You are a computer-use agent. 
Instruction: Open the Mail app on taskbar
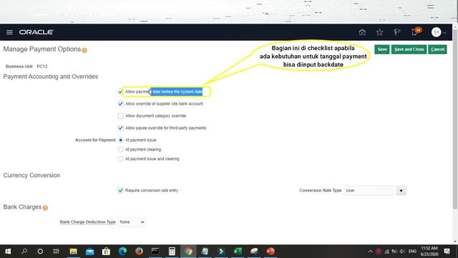89,252
